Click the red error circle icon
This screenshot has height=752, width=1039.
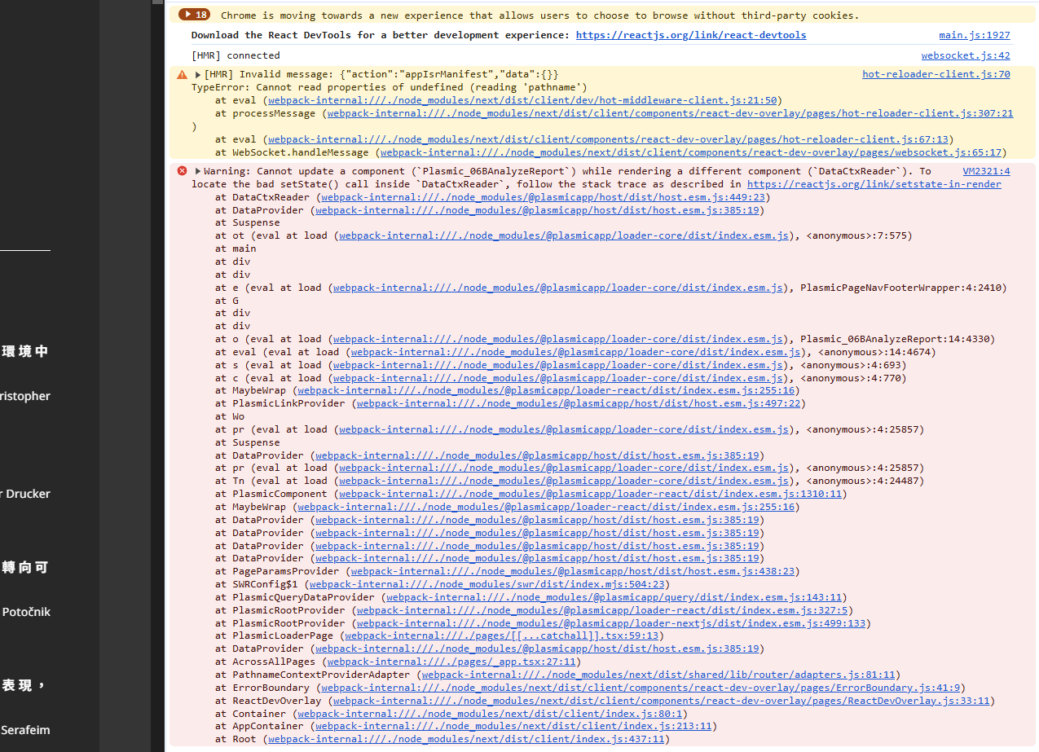pyautogui.click(x=182, y=171)
